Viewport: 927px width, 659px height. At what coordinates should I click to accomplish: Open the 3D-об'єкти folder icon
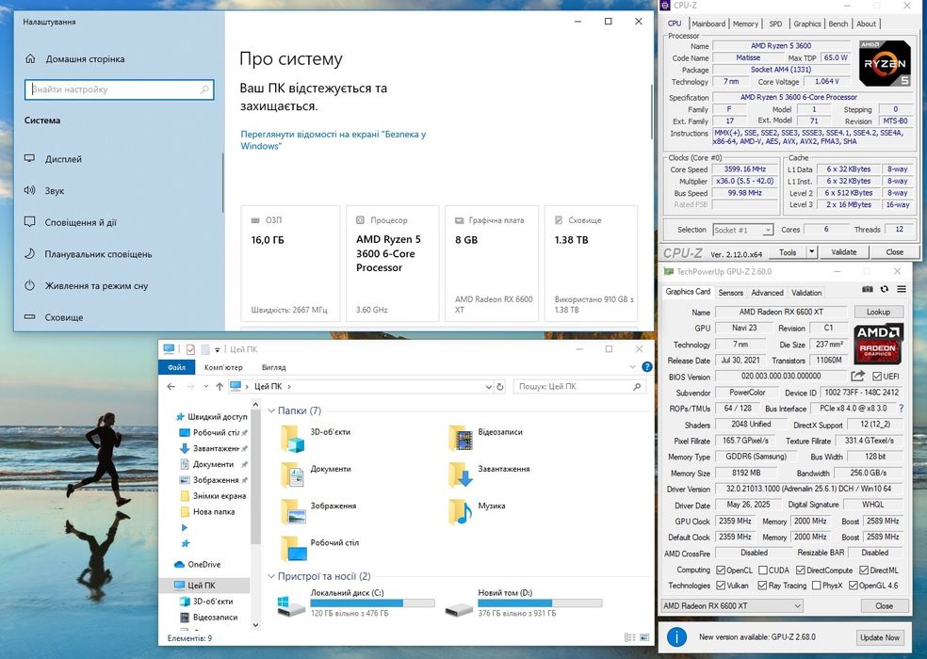(292, 438)
